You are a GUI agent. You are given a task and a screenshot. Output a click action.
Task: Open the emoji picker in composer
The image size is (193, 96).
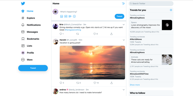pos(74,16)
